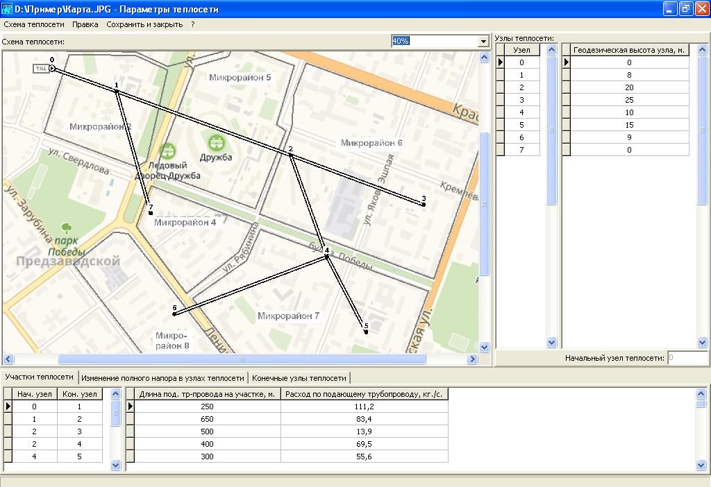711x487 pixels.
Task: Switch to Конечные узлы теплосети tab
Action: coord(299,378)
